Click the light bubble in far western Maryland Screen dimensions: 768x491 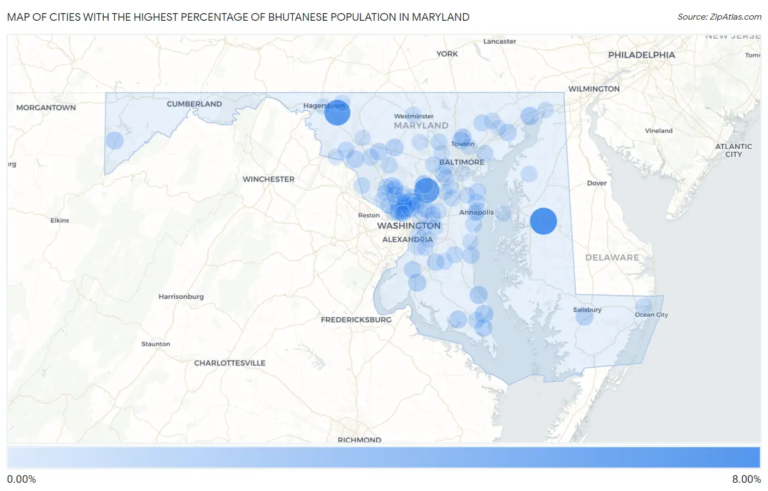pyautogui.click(x=115, y=140)
